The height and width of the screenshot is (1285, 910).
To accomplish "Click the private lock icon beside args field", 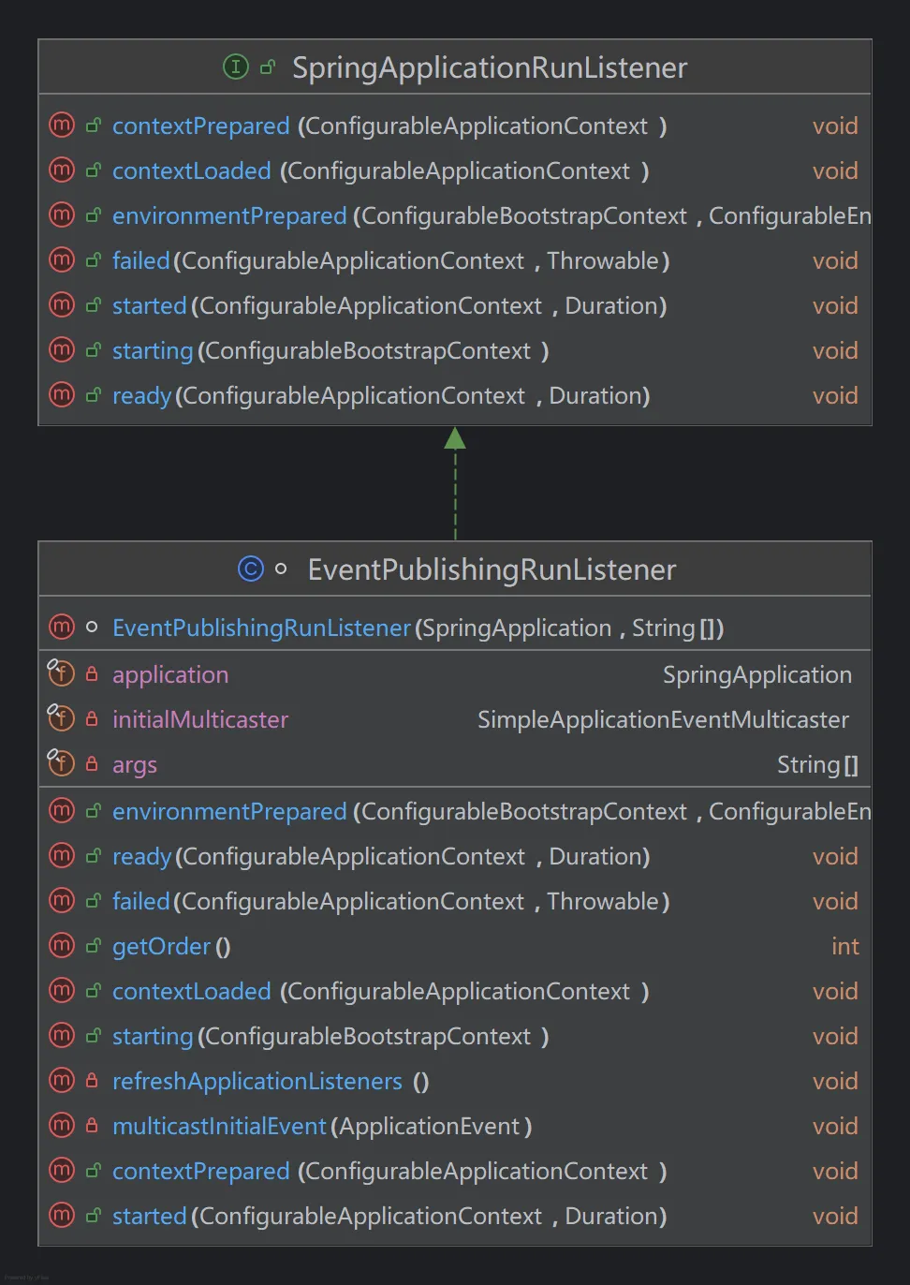I will click(92, 763).
